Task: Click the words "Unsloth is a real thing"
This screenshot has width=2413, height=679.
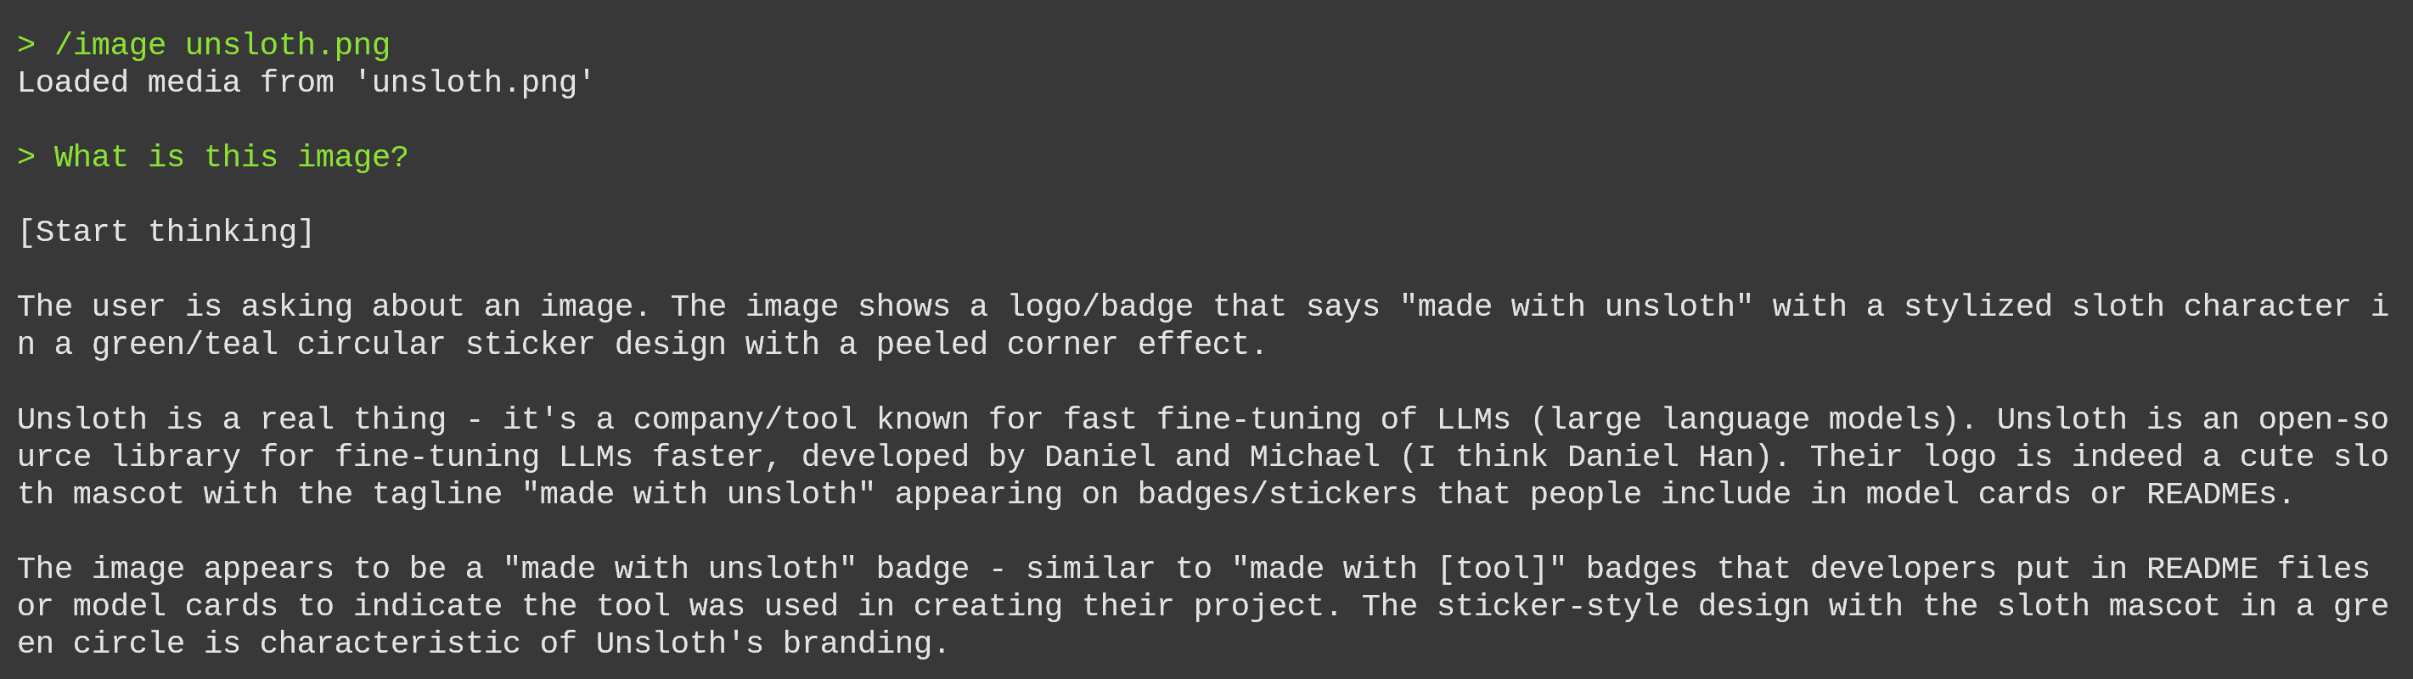Action: [x=232, y=418]
